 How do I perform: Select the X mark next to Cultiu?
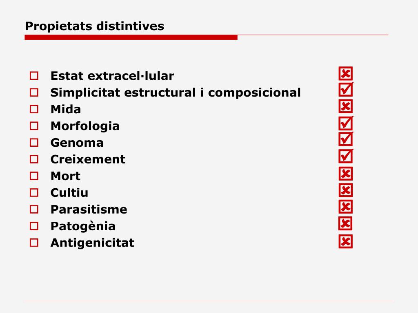[345, 190]
